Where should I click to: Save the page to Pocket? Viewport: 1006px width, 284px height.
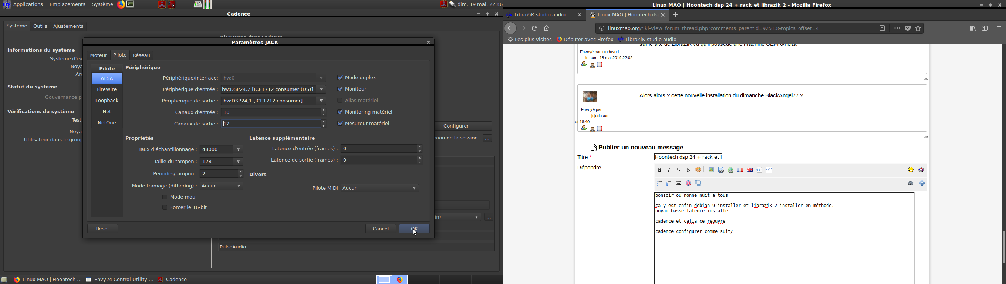pyautogui.click(x=908, y=28)
